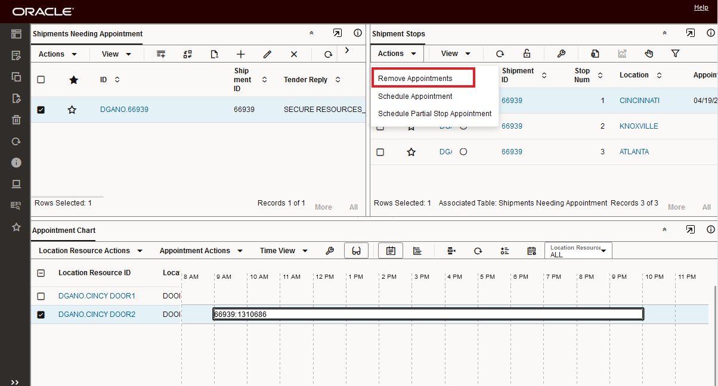
Task: Open the Location Resource Actions dropdown
Action: 91,251
